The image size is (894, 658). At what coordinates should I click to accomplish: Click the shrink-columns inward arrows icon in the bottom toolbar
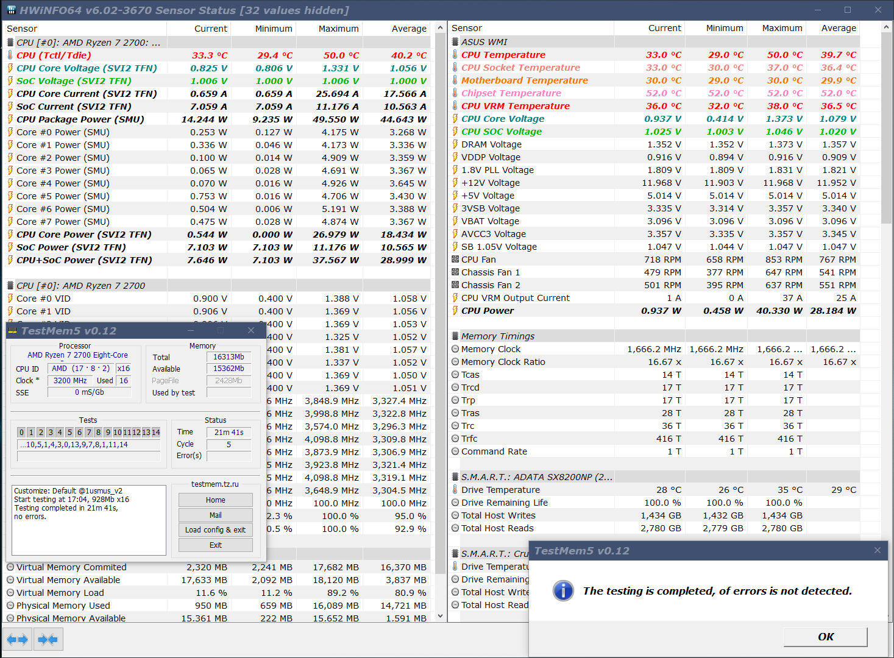point(48,639)
